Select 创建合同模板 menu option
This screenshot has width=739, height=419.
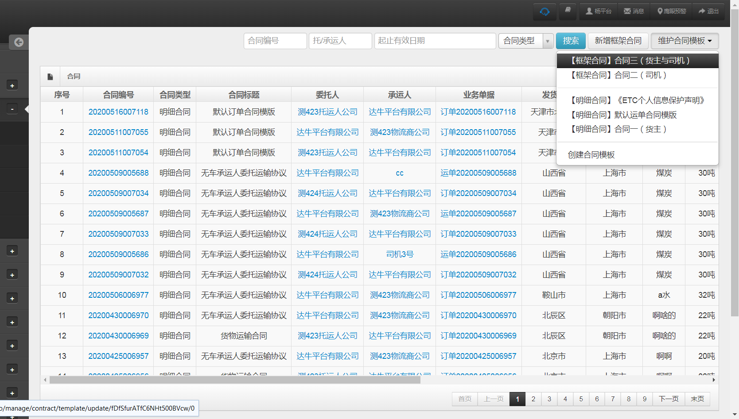click(591, 155)
